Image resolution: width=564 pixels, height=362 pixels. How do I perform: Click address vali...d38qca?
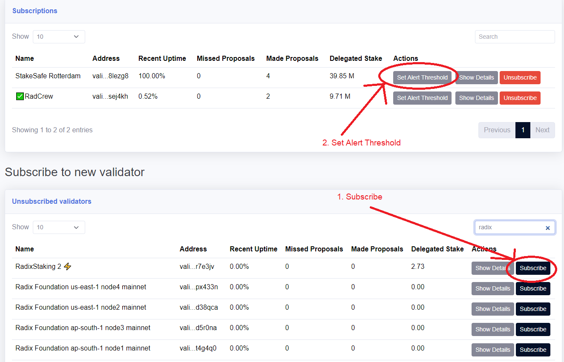coord(199,308)
